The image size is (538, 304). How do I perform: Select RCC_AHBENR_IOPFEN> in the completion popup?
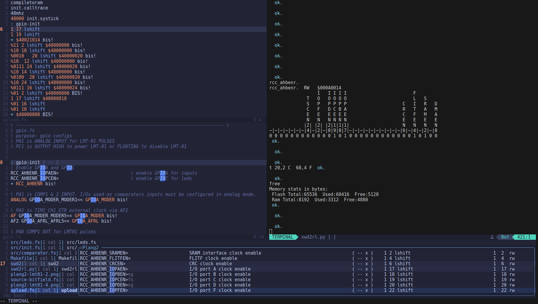click(104, 290)
